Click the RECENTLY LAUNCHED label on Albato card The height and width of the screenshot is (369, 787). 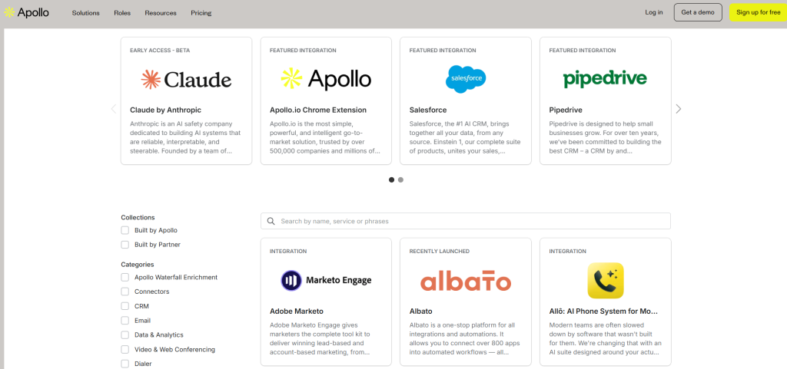click(439, 252)
